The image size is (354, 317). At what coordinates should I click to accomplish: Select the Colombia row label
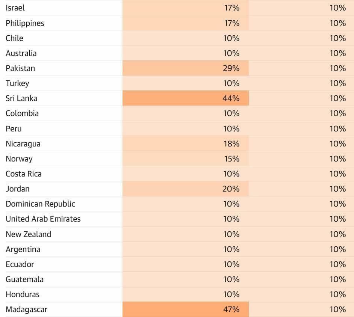point(22,113)
